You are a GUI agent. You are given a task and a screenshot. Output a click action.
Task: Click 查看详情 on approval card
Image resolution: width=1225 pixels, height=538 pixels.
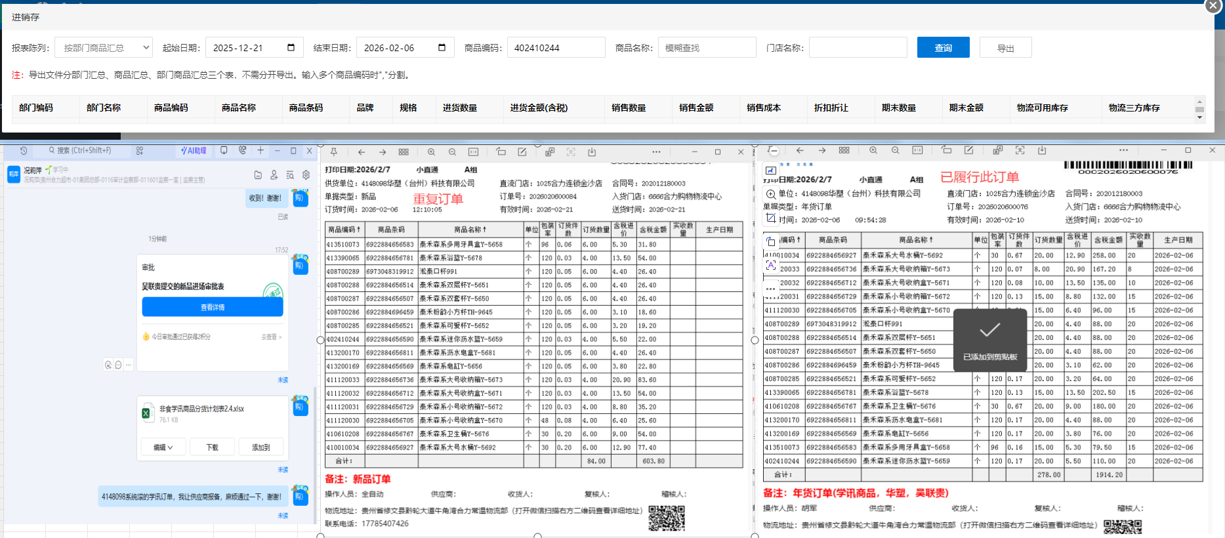(x=213, y=307)
